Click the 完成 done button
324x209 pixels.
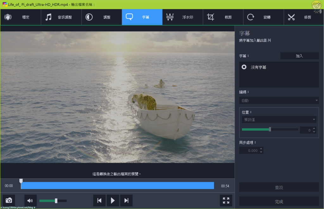click(x=279, y=201)
